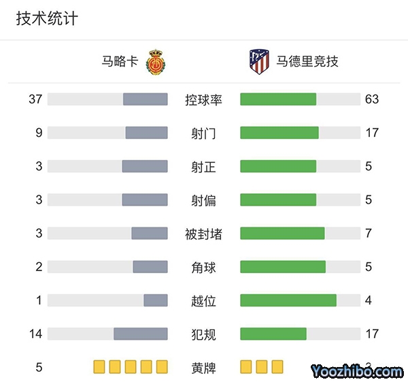Click Mallorca's last yellow card icon

(x=162, y=367)
